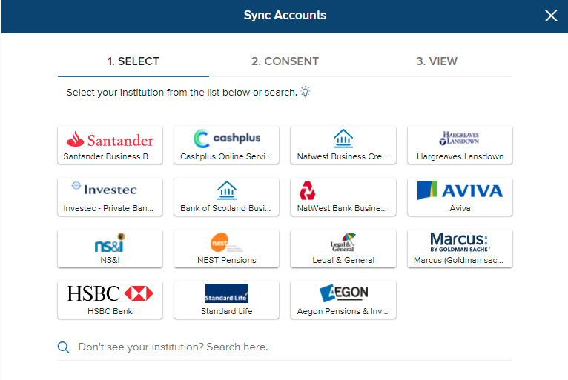Pick the Aviva institution tile
The height and width of the screenshot is (380, 568).
(x=460, y=196)
